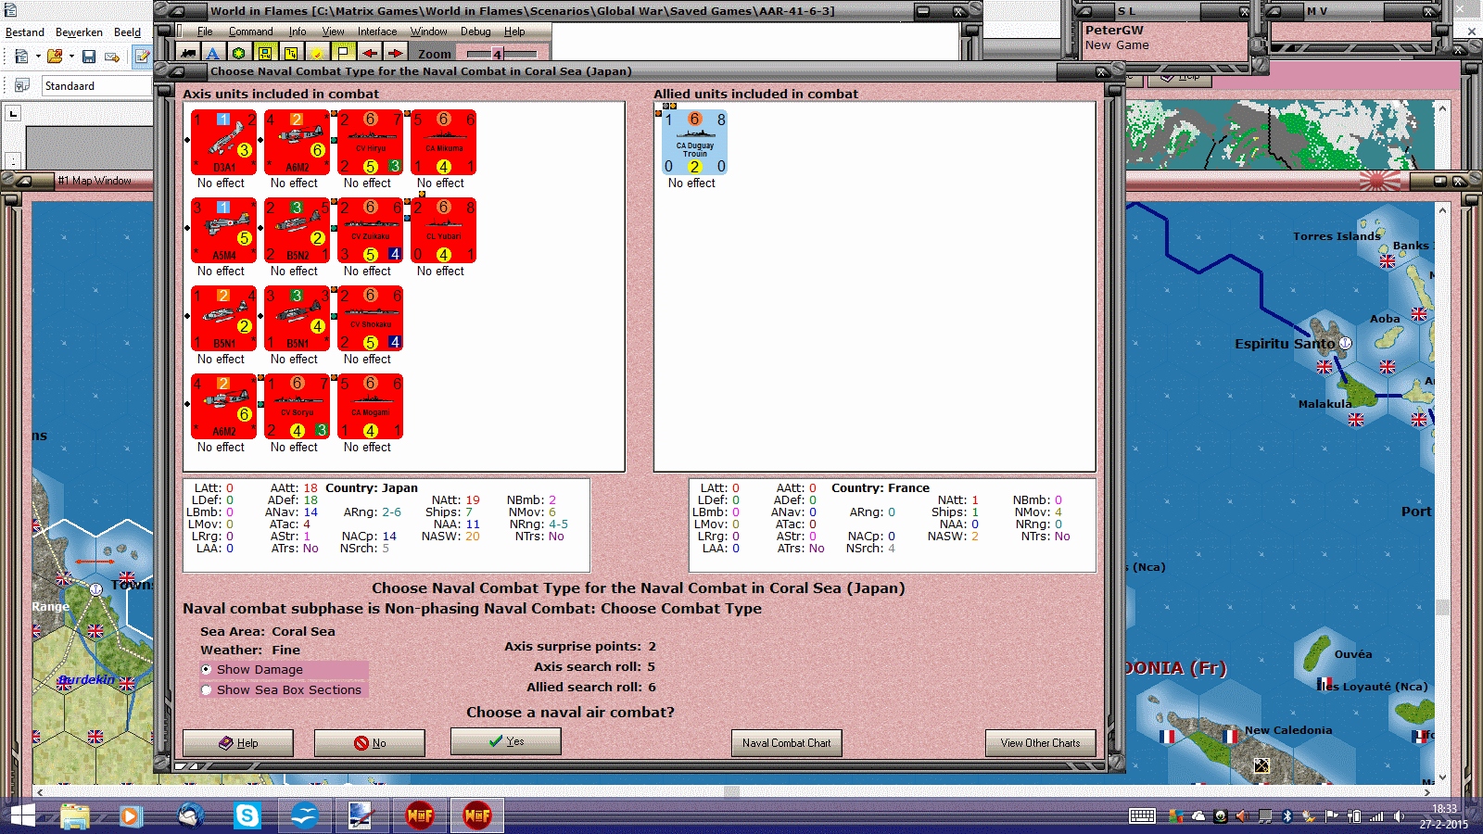Click the mail envelope icon in background editor
The image size is (1483, 834).
click(x=112, y=57)
